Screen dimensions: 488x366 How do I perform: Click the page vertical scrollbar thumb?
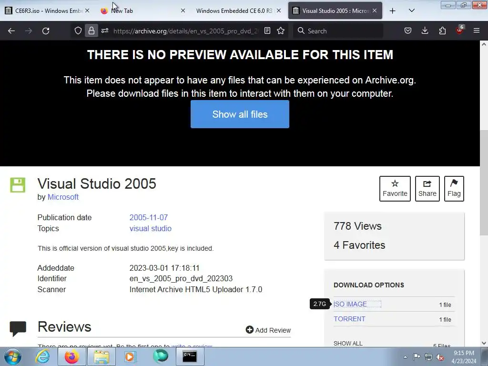pos(484,183)
